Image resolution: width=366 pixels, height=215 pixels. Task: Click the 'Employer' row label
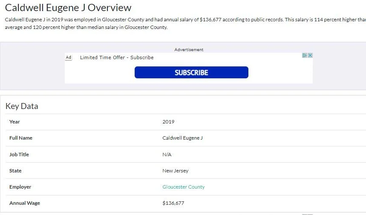(x=20, y=187)
